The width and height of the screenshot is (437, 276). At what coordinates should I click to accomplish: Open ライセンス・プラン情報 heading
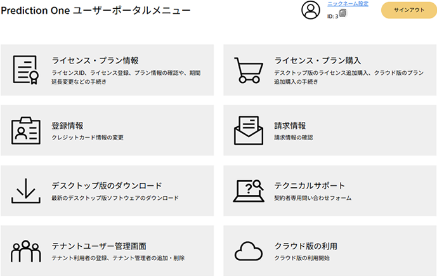coord(95,60)
